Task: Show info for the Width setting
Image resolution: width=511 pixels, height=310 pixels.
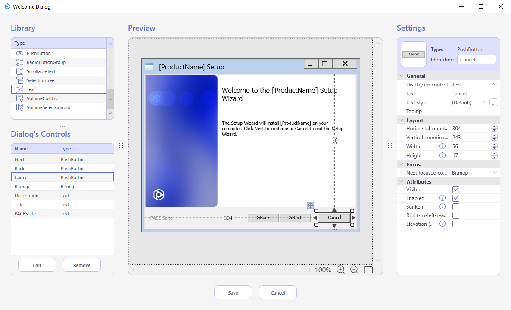Action: pos(442,146)
